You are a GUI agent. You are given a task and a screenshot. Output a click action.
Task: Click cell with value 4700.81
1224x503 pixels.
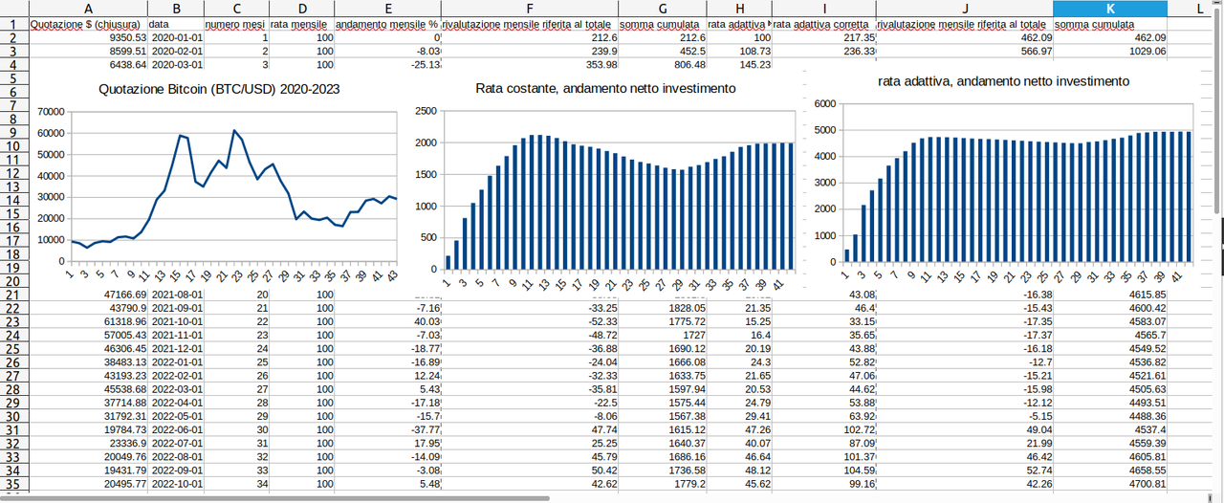click(x=1109, y=485)
